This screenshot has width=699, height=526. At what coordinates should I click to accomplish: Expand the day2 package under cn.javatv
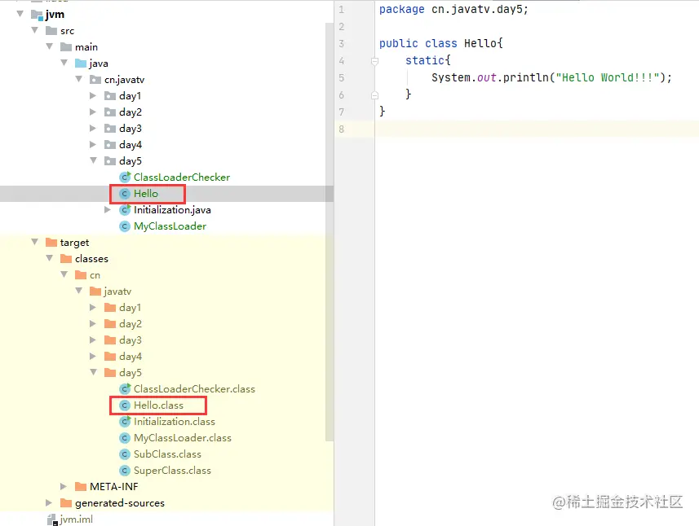(93, 112)
